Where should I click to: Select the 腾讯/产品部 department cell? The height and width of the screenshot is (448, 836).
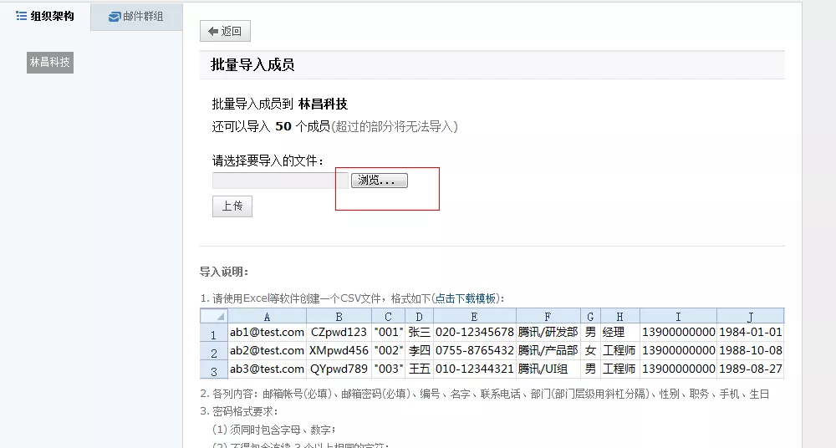(548, 351)
